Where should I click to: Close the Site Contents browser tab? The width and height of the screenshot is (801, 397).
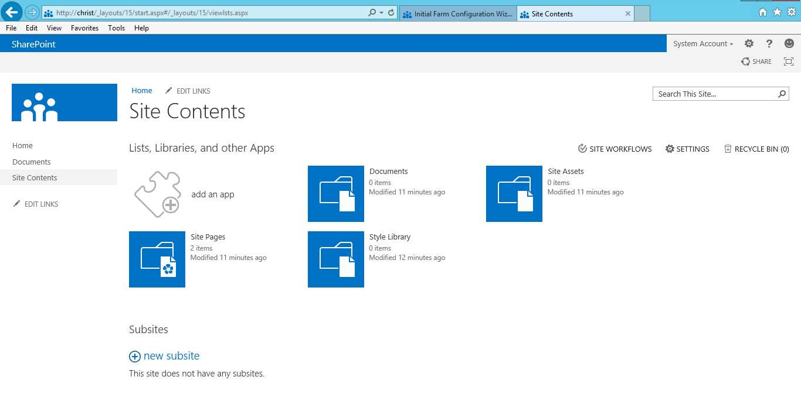pos(628,13)
